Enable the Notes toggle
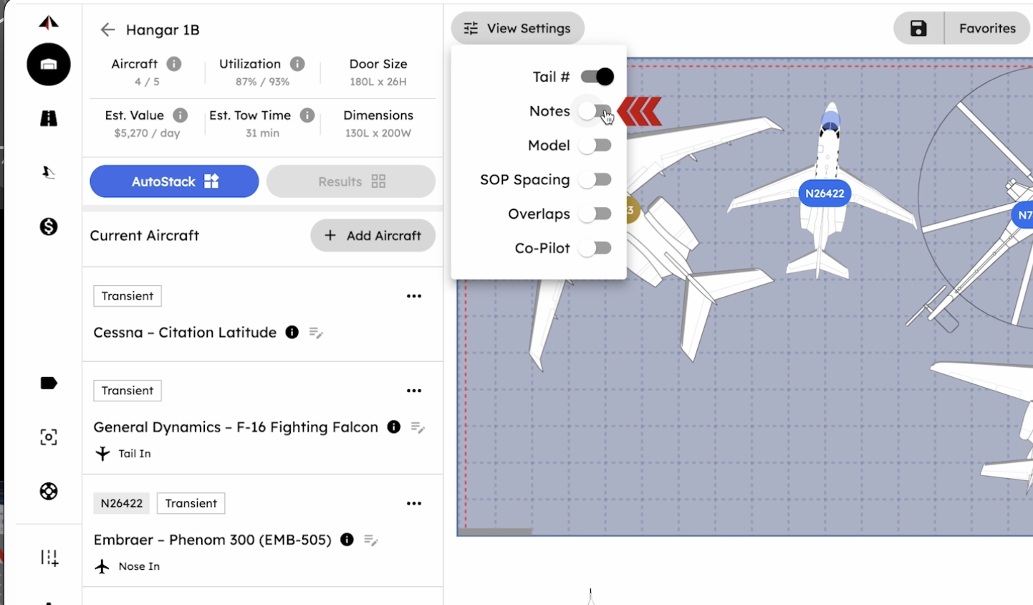The height and width of the screenshot is (605, 1033). click(595, 111)
